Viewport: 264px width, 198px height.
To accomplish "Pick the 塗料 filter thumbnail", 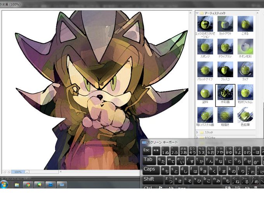I will click(205, 92).
